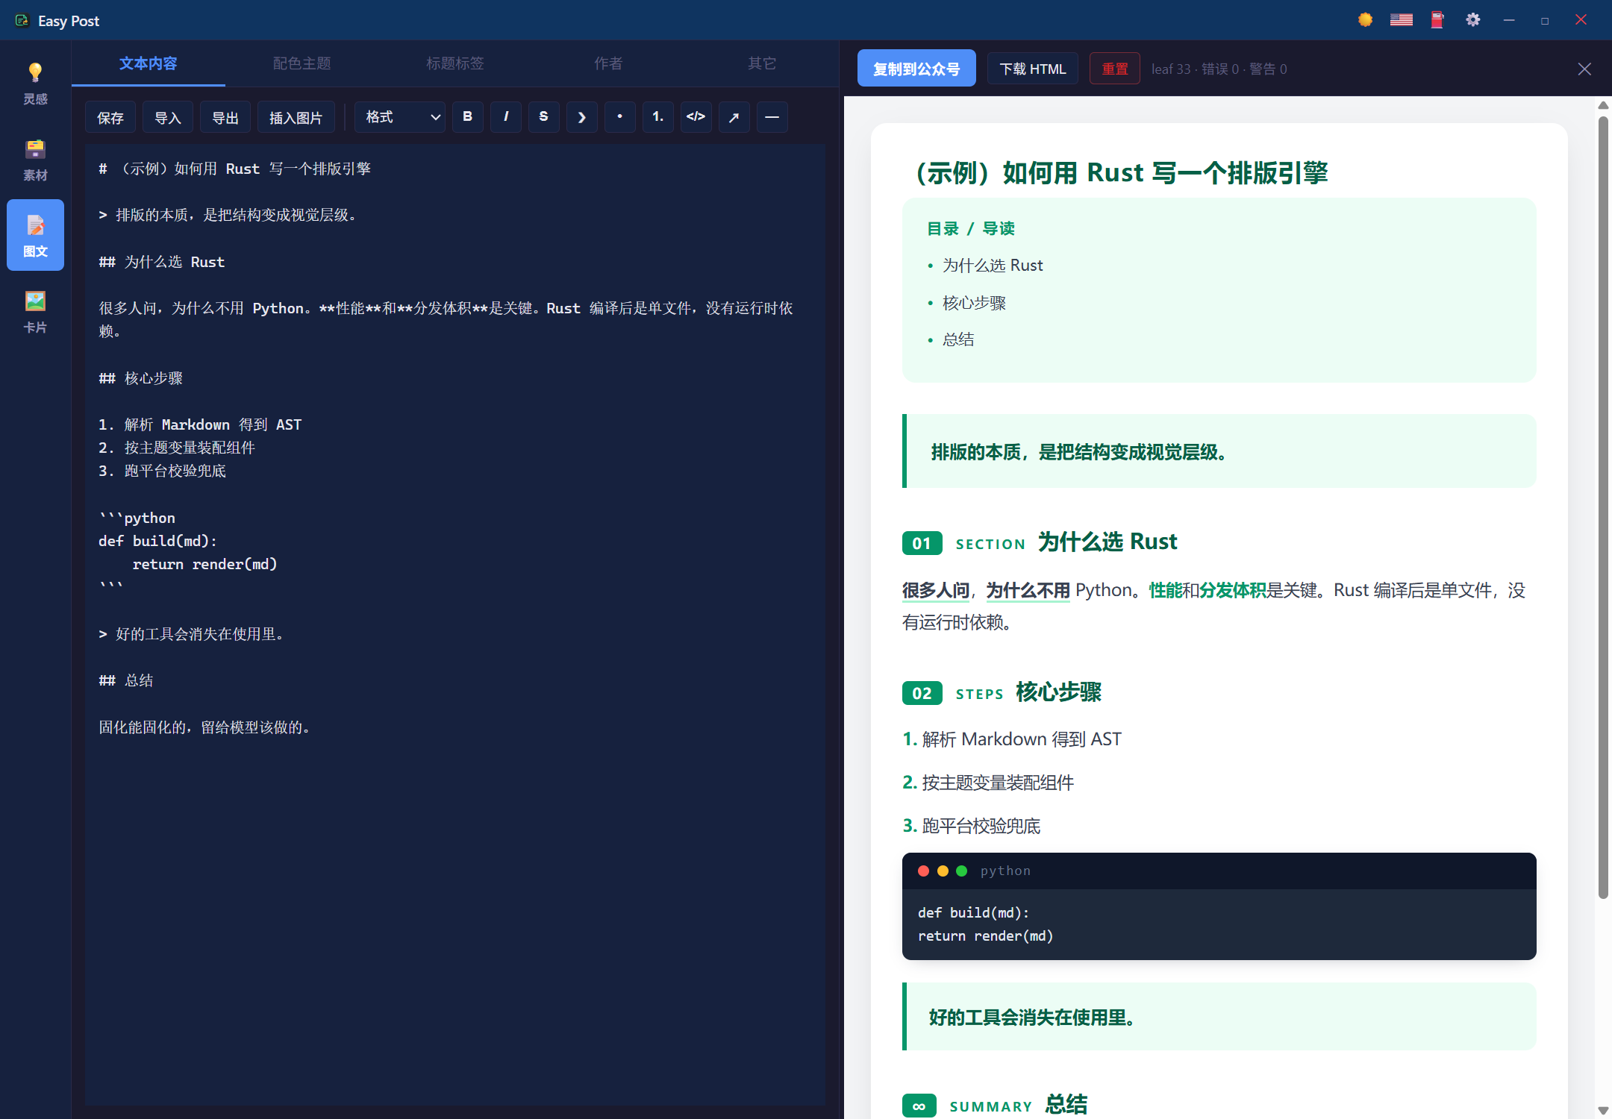Insert blockquote with chevron button

(x=581, y=116)
